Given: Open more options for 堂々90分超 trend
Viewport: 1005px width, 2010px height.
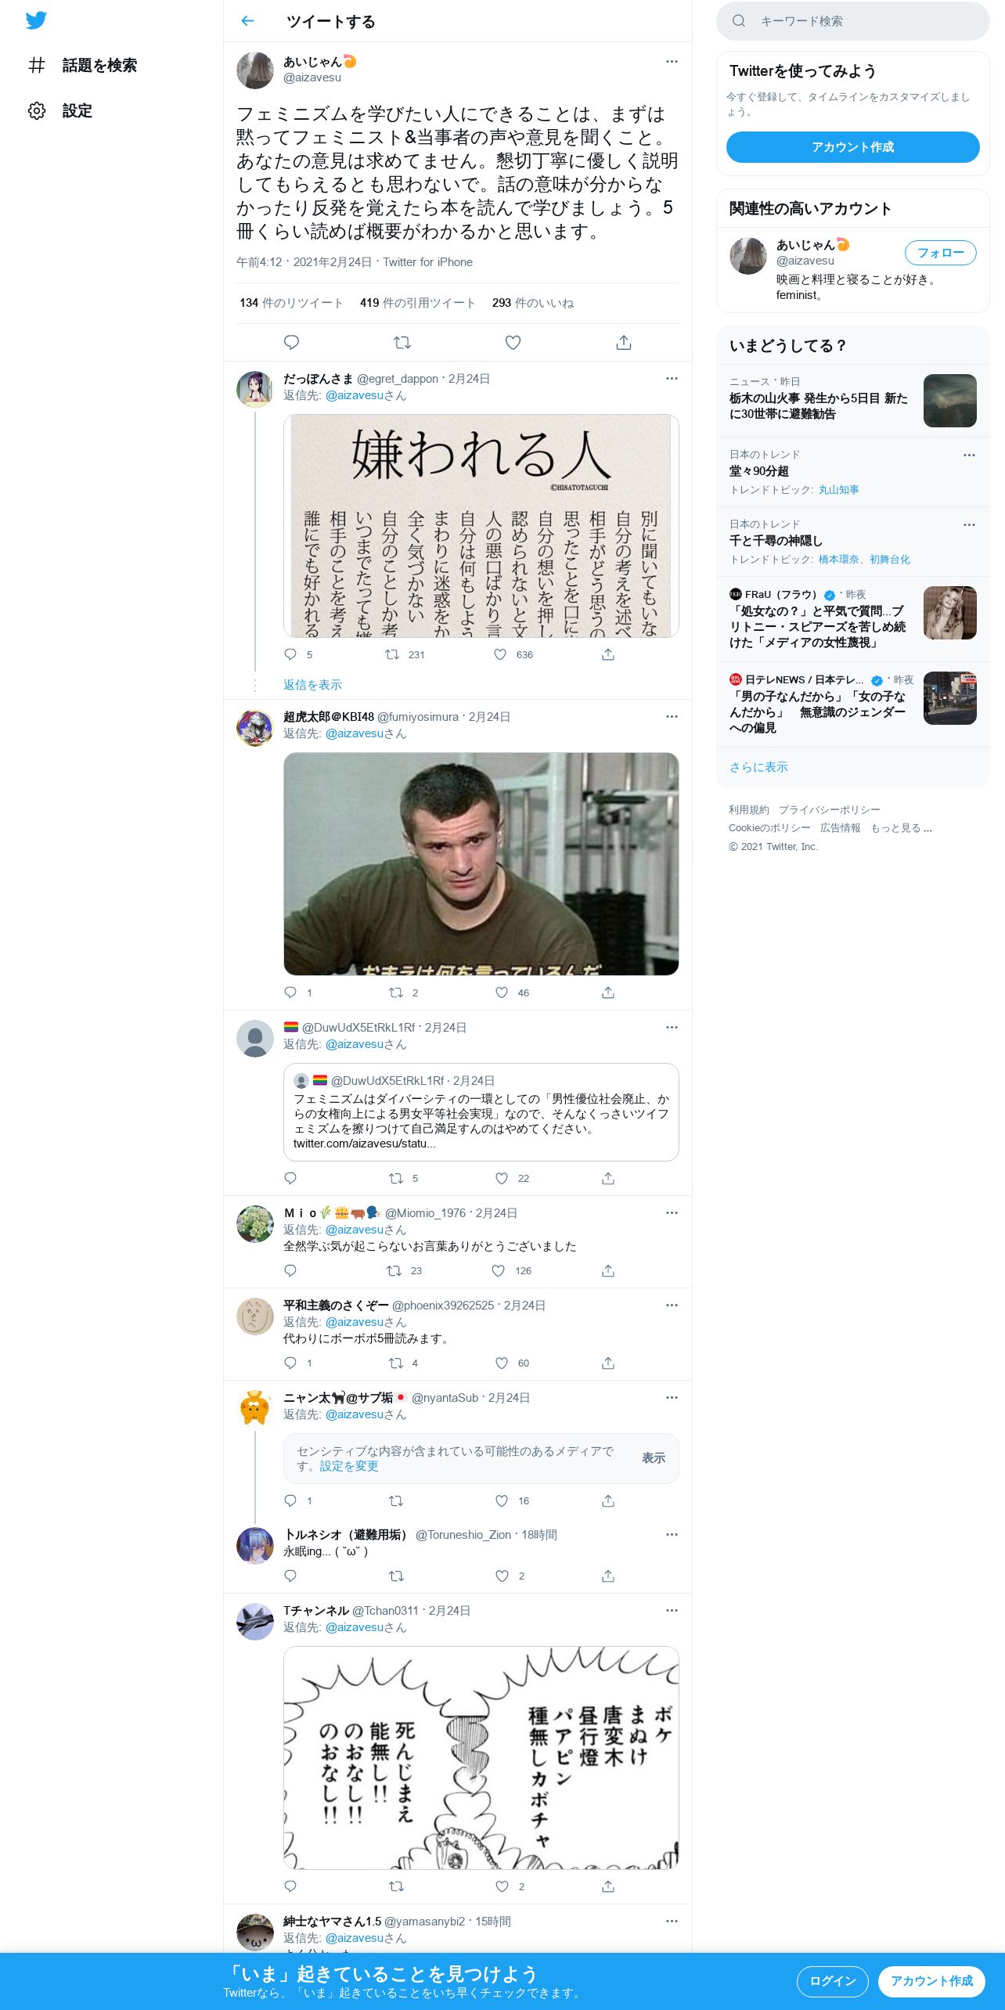Looking at the screenshot, I should tap(969, 455).
